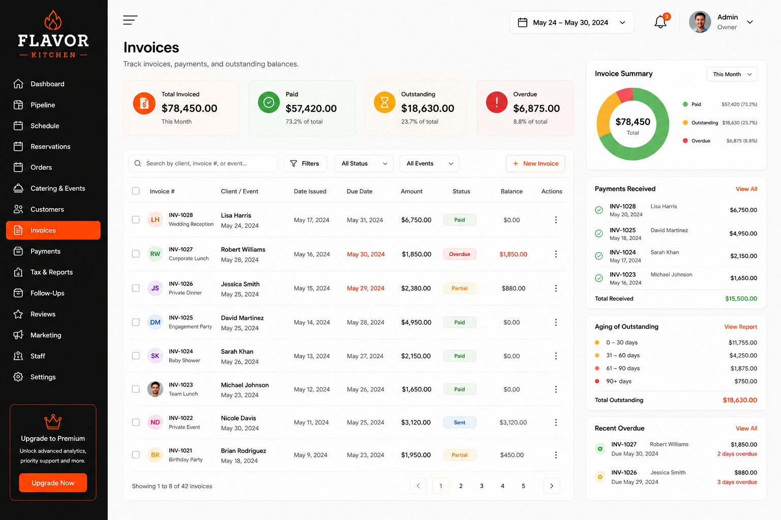The width and height of the screenshot is (781, 520).
Task: Click the Overdue red exclamation icon
Action: [x=497, y=102]
